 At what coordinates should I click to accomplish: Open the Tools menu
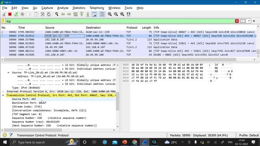tap(128, 8)
